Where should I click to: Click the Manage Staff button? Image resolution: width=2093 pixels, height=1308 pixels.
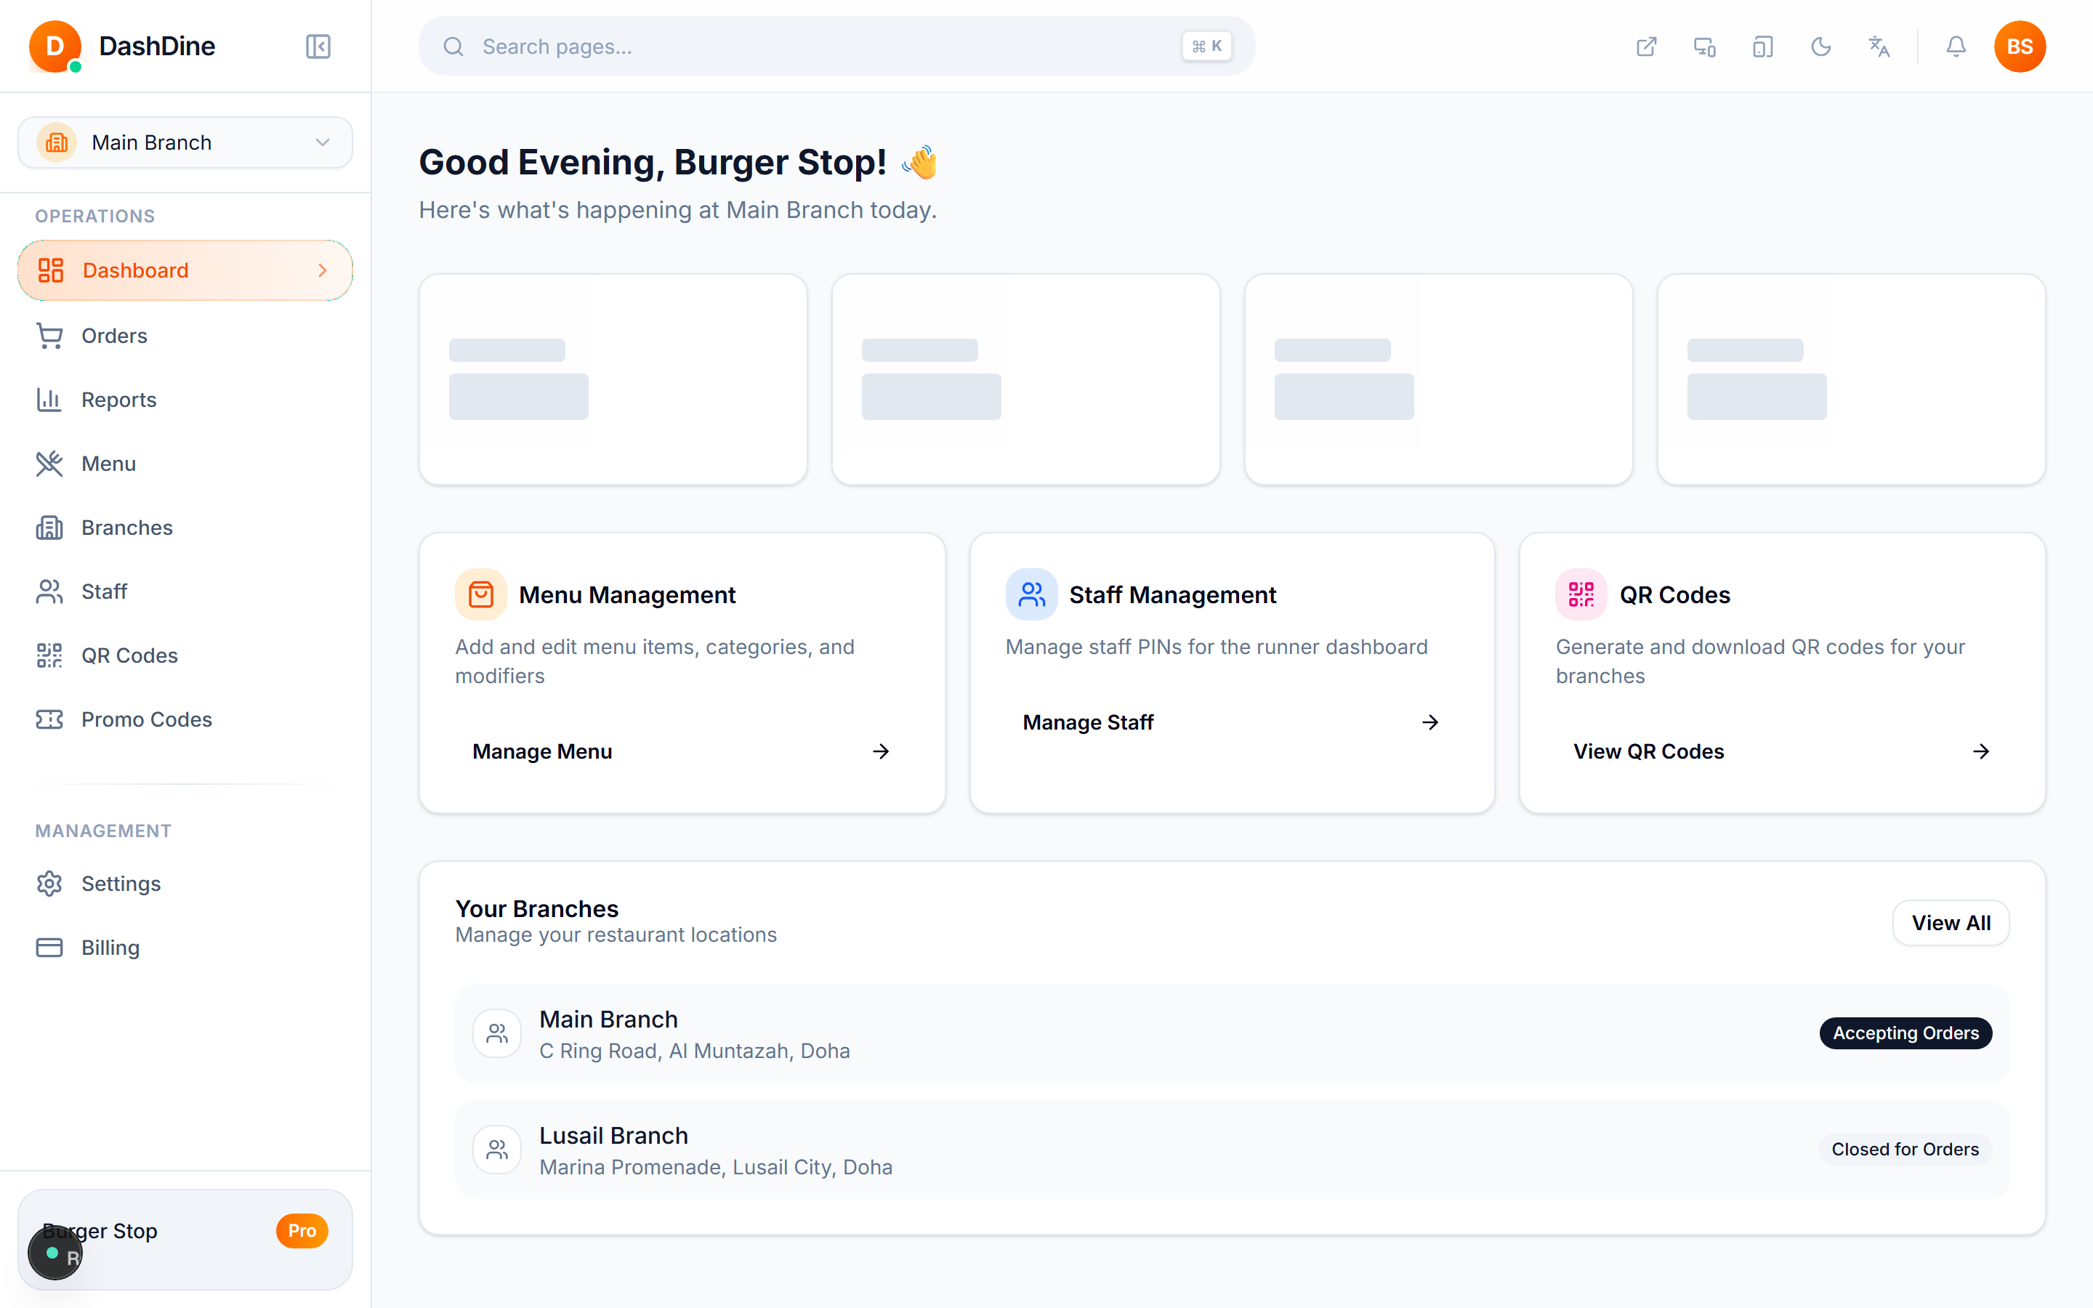(1232, 722)
